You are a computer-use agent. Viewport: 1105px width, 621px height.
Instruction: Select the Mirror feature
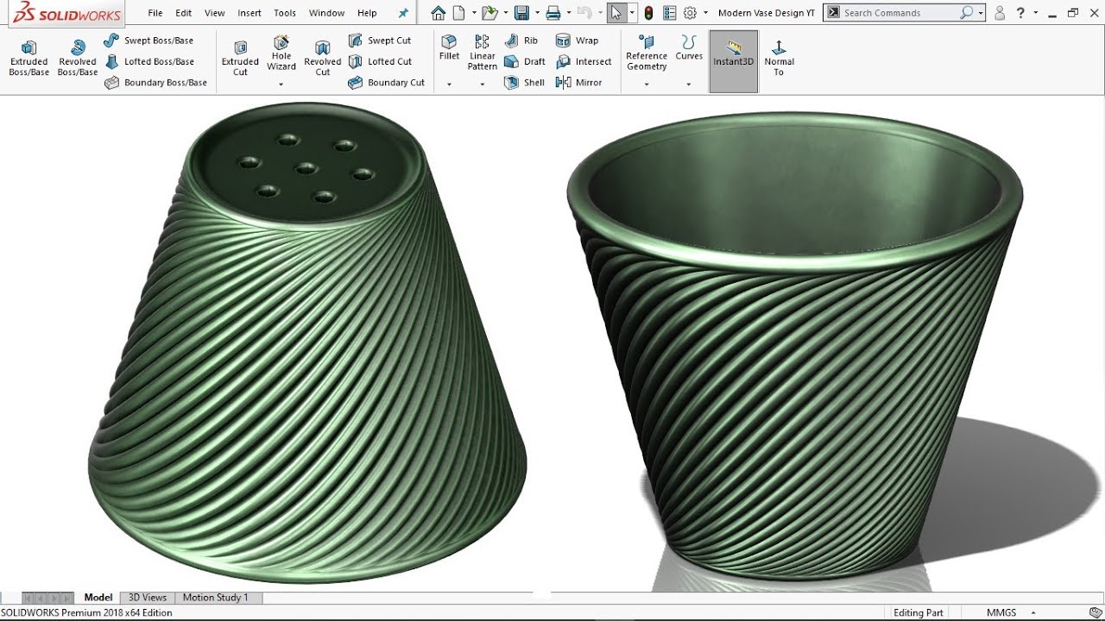click(x=578, y=83)
